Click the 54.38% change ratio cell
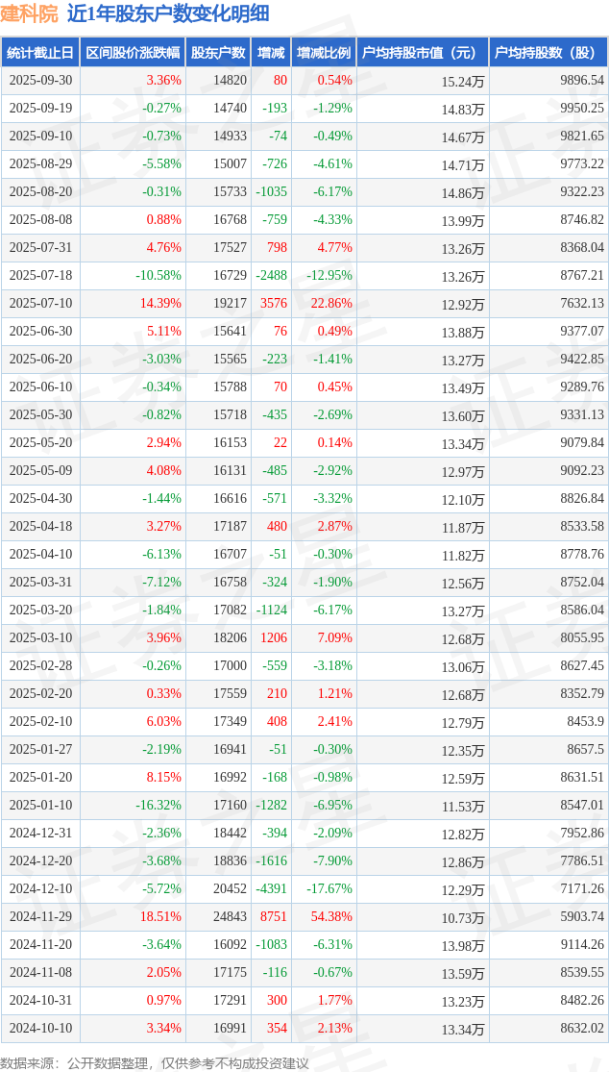Image resolution: width=609 pixels, height=1072 pixels. 331,917
